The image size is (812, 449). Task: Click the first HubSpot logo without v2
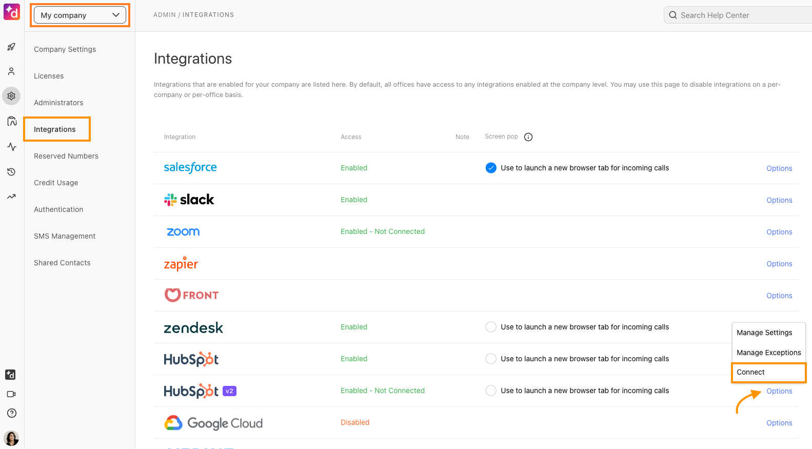tap(191, 359)
